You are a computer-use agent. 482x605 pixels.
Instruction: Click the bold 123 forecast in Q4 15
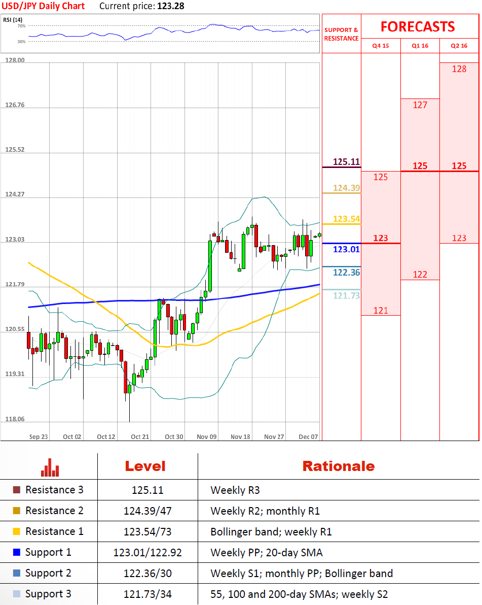tap(381, 238)
